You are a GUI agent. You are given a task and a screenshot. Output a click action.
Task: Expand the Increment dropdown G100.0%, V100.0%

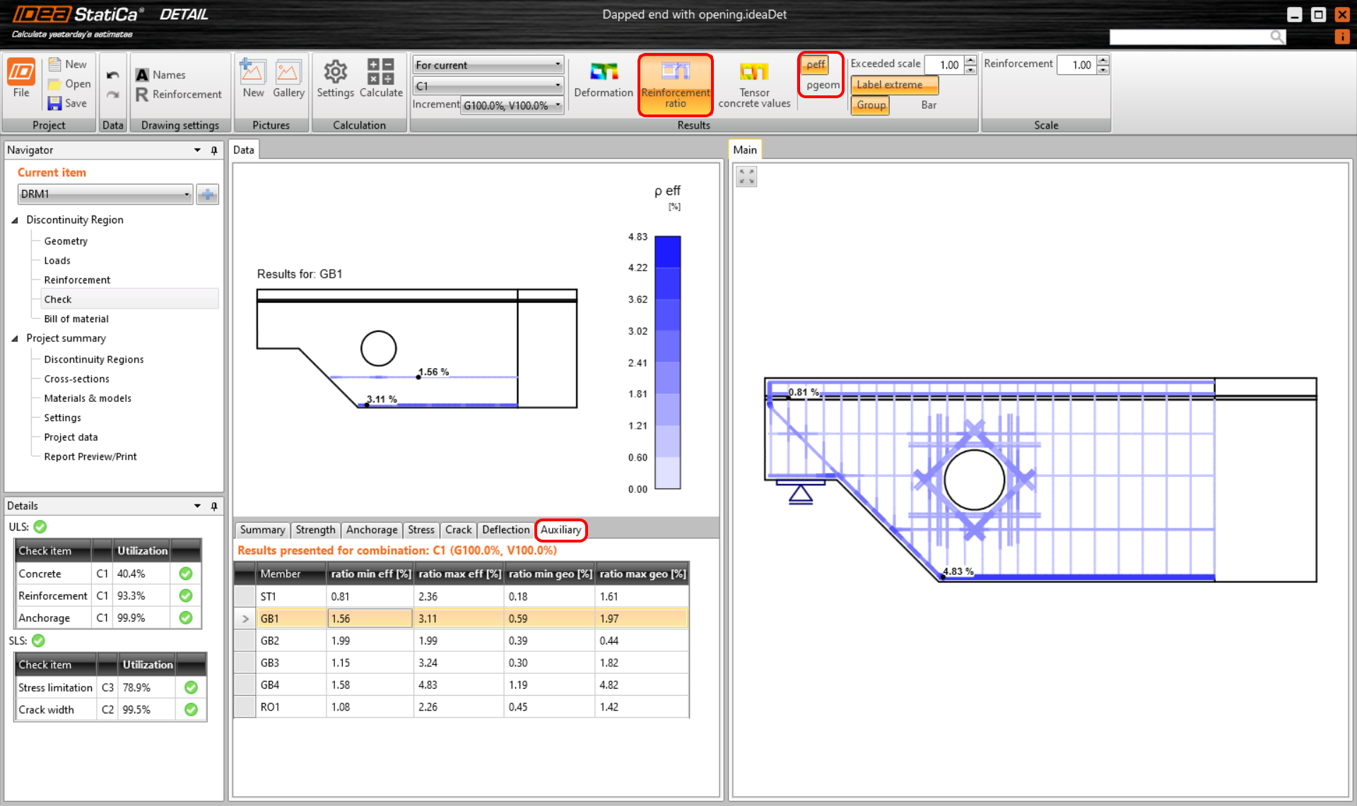(557, 105)
